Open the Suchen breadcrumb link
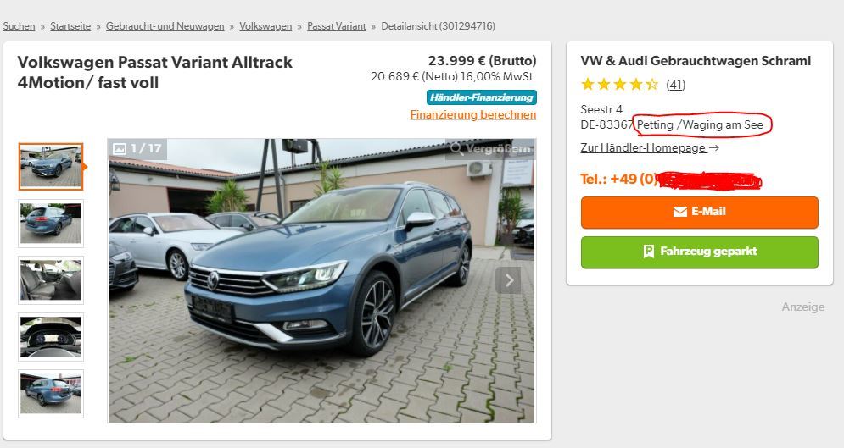Image resolution: width=844 pixels, height=448 pixels. click(x=19, y=25)
